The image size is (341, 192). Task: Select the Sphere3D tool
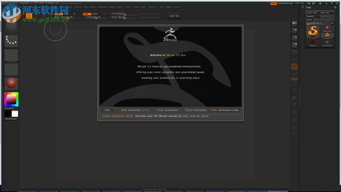(327, 29)
